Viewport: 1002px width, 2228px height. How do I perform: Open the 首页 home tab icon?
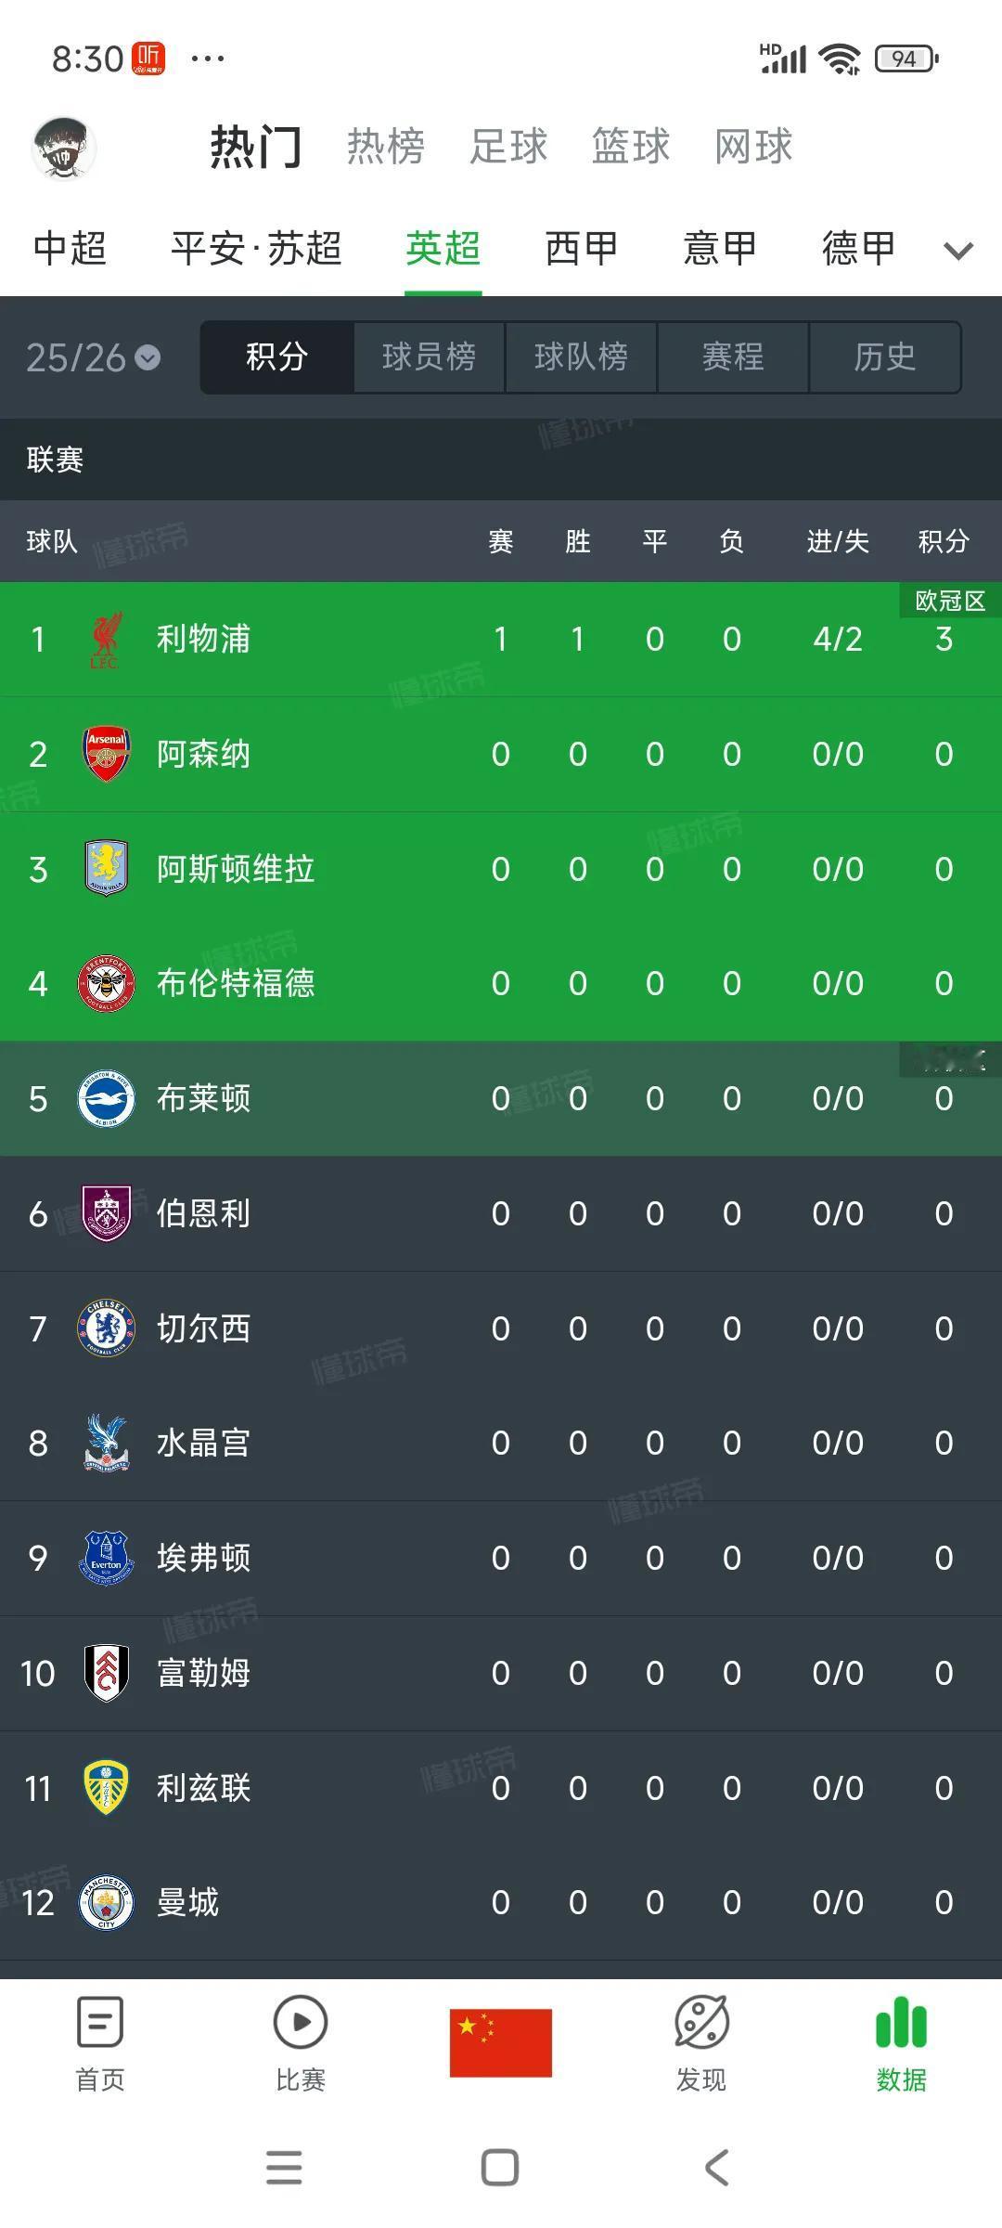pyautogui.click(x=100, y=2022)
